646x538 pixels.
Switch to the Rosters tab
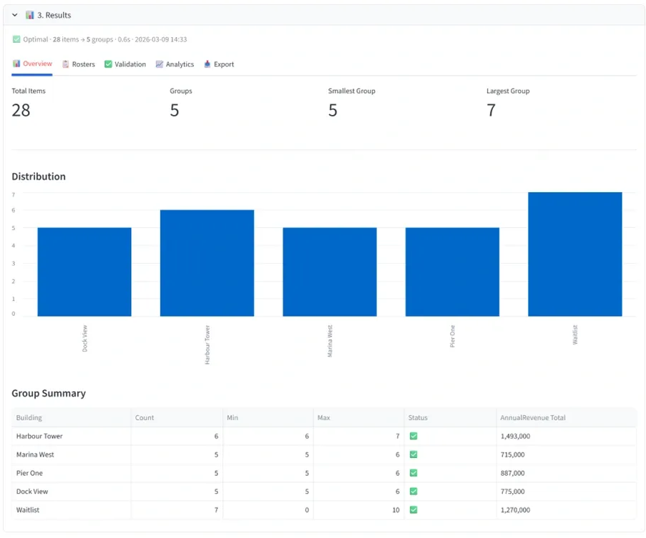79,64
